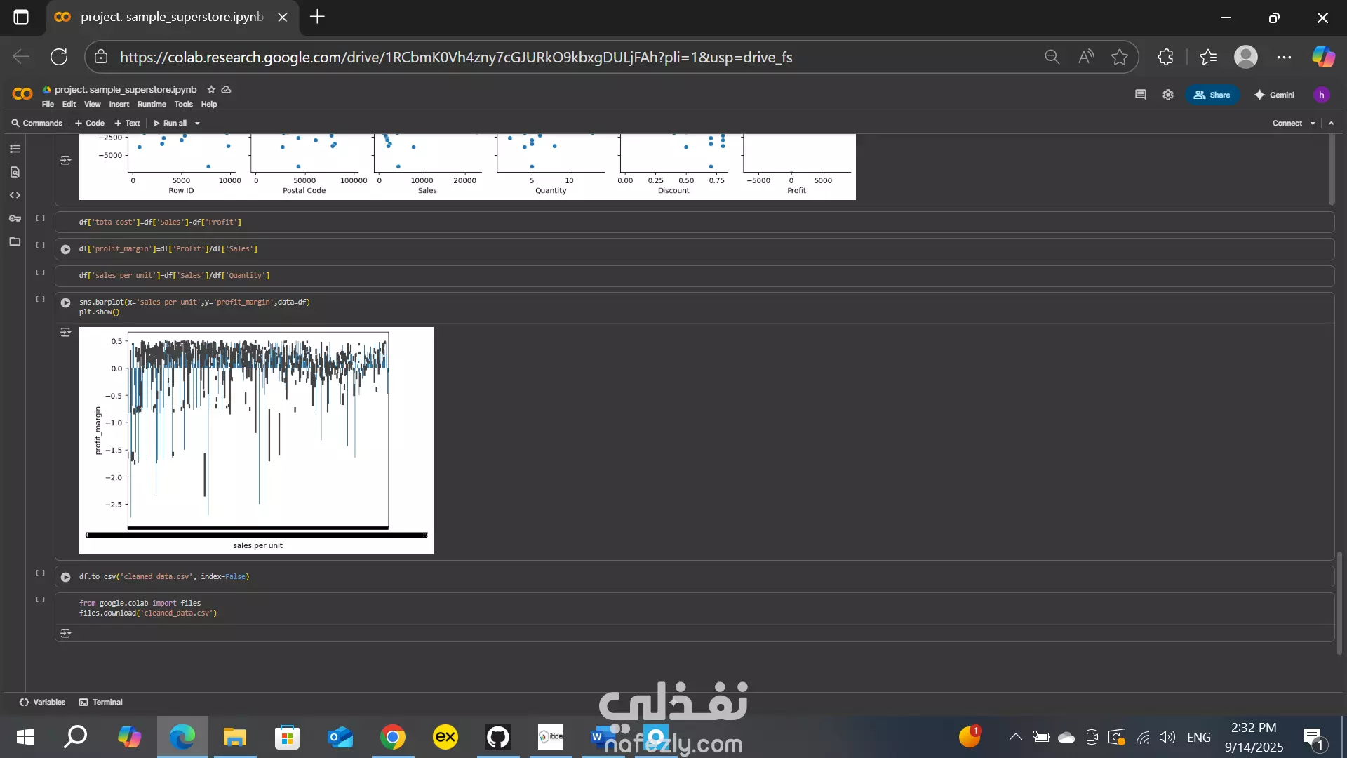Refresh the browser page
The image size is (1347, 758).
point(59,57)
